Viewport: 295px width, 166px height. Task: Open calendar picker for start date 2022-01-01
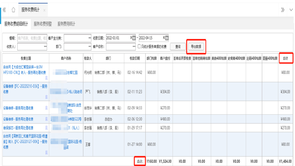[x=134, y=38]
